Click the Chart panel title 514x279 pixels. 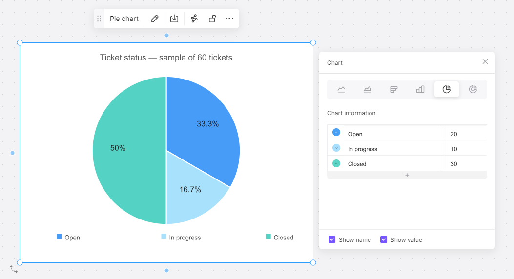click(335, 63)
